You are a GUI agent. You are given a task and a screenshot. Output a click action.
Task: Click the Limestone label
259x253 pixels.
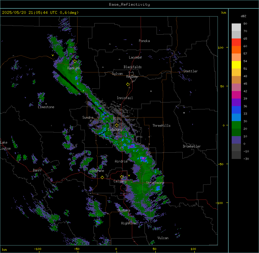46,107
